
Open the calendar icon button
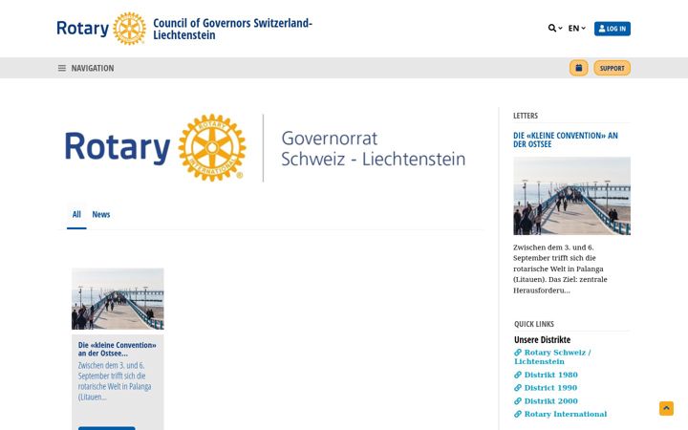578,68
